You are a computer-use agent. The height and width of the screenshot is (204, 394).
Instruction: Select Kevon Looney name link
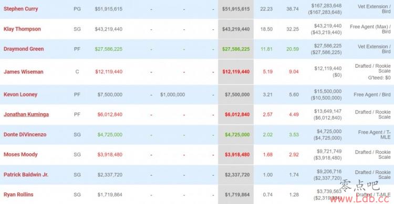click(20, 94)
